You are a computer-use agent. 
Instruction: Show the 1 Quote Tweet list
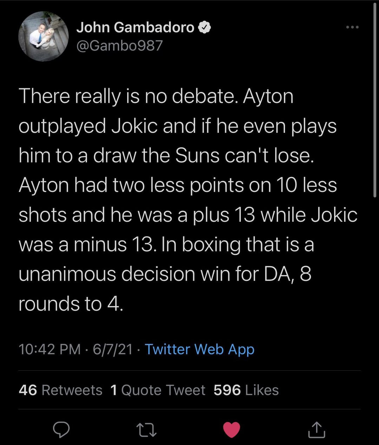158,390
